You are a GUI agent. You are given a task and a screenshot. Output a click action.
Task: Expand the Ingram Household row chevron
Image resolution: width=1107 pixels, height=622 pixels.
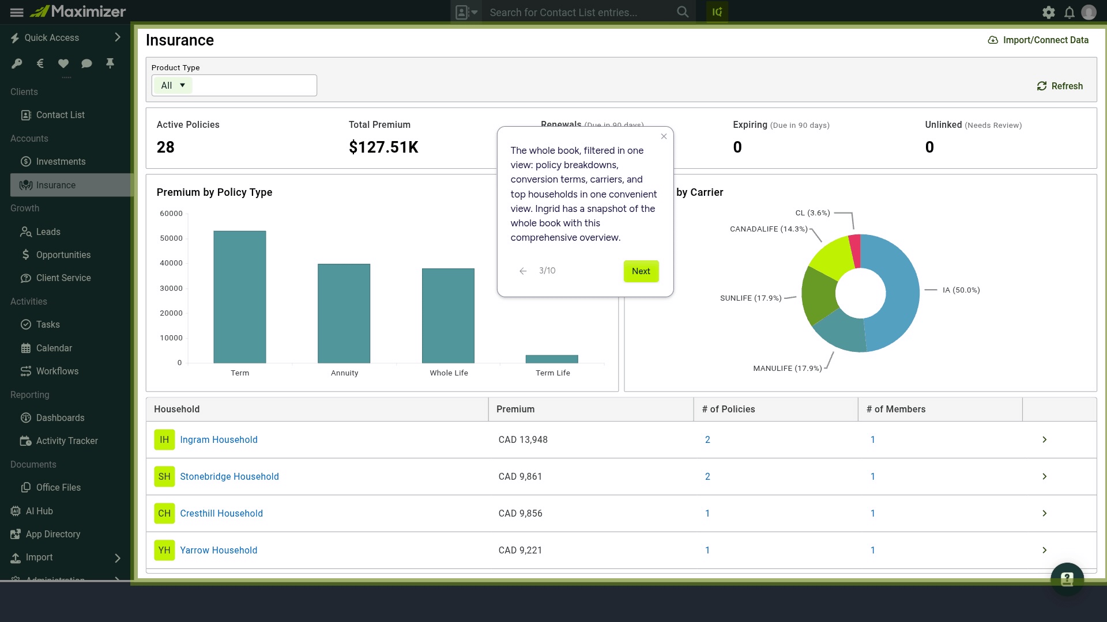1044,439
